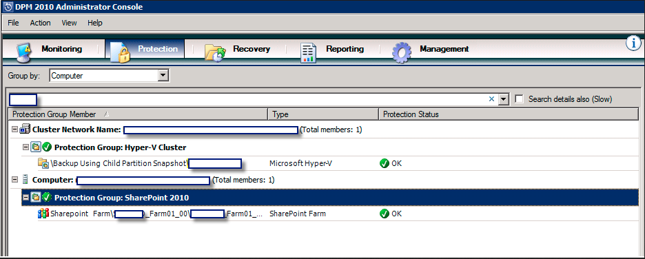The width and height of the screenshot is (645, 259).
Task: Collapse Protection Group SharePoint 2010
Action: [x=25, y=197]
